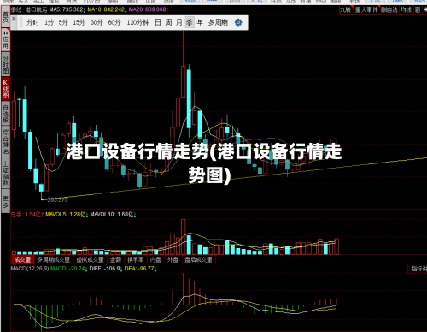
Task: Select 内盘 indicator tab
Action: coord(155,259)
